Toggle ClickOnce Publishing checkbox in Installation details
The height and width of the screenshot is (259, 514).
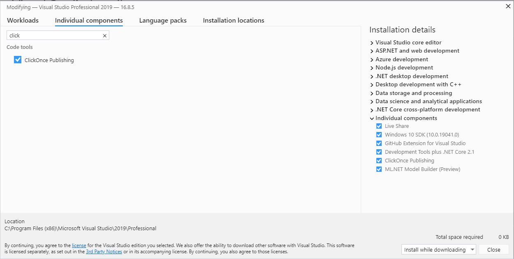[x=379, y=161]
